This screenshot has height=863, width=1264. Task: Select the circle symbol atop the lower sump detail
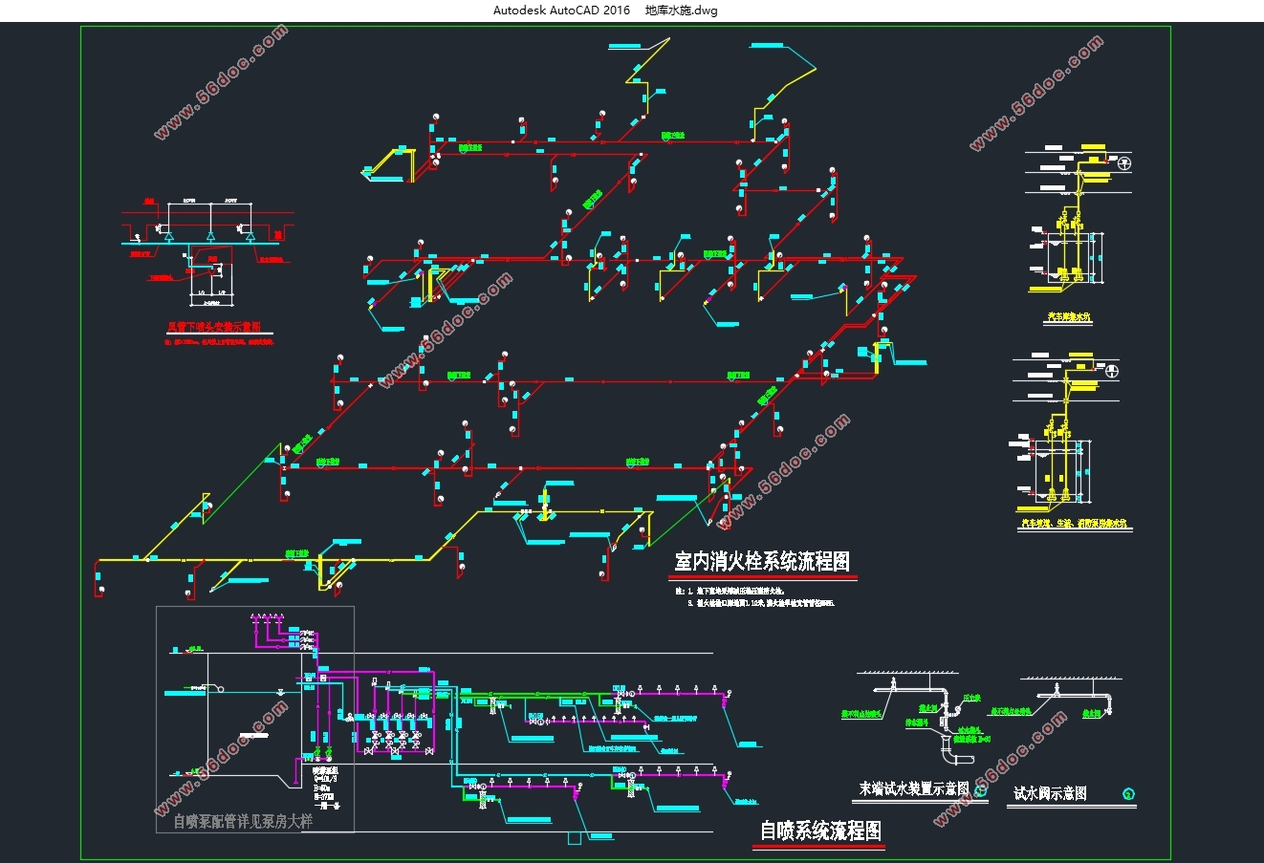tap(1111, 372)
